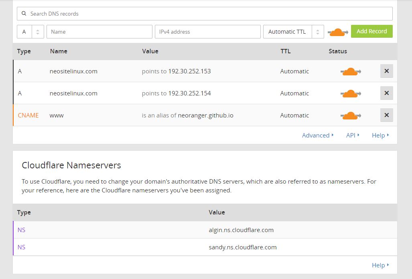Open the API link
The image size is (412, 279).
[x=353, y=135]
